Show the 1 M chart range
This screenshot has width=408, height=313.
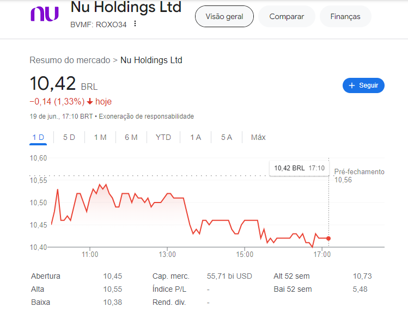(x=100, y=137)
